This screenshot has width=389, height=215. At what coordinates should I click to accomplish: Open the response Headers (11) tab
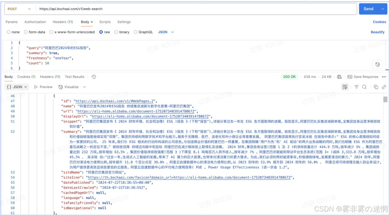[x=50, y=77]
